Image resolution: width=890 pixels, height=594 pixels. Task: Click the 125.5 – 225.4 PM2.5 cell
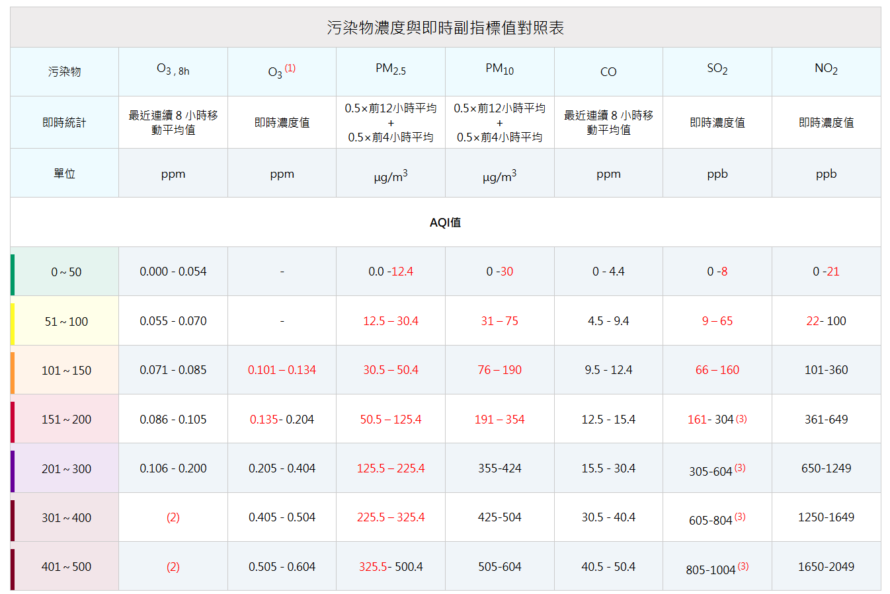coord(391,468)
